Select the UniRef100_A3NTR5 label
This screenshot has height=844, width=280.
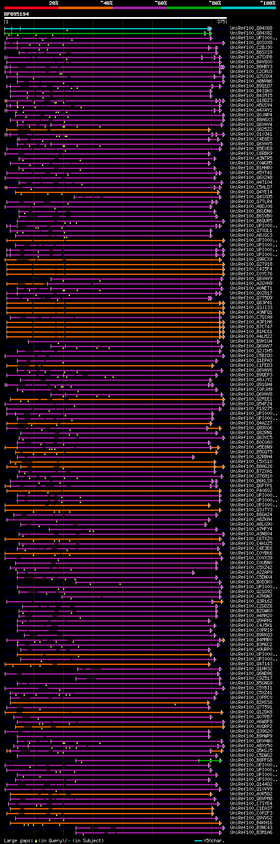point(251,158)
